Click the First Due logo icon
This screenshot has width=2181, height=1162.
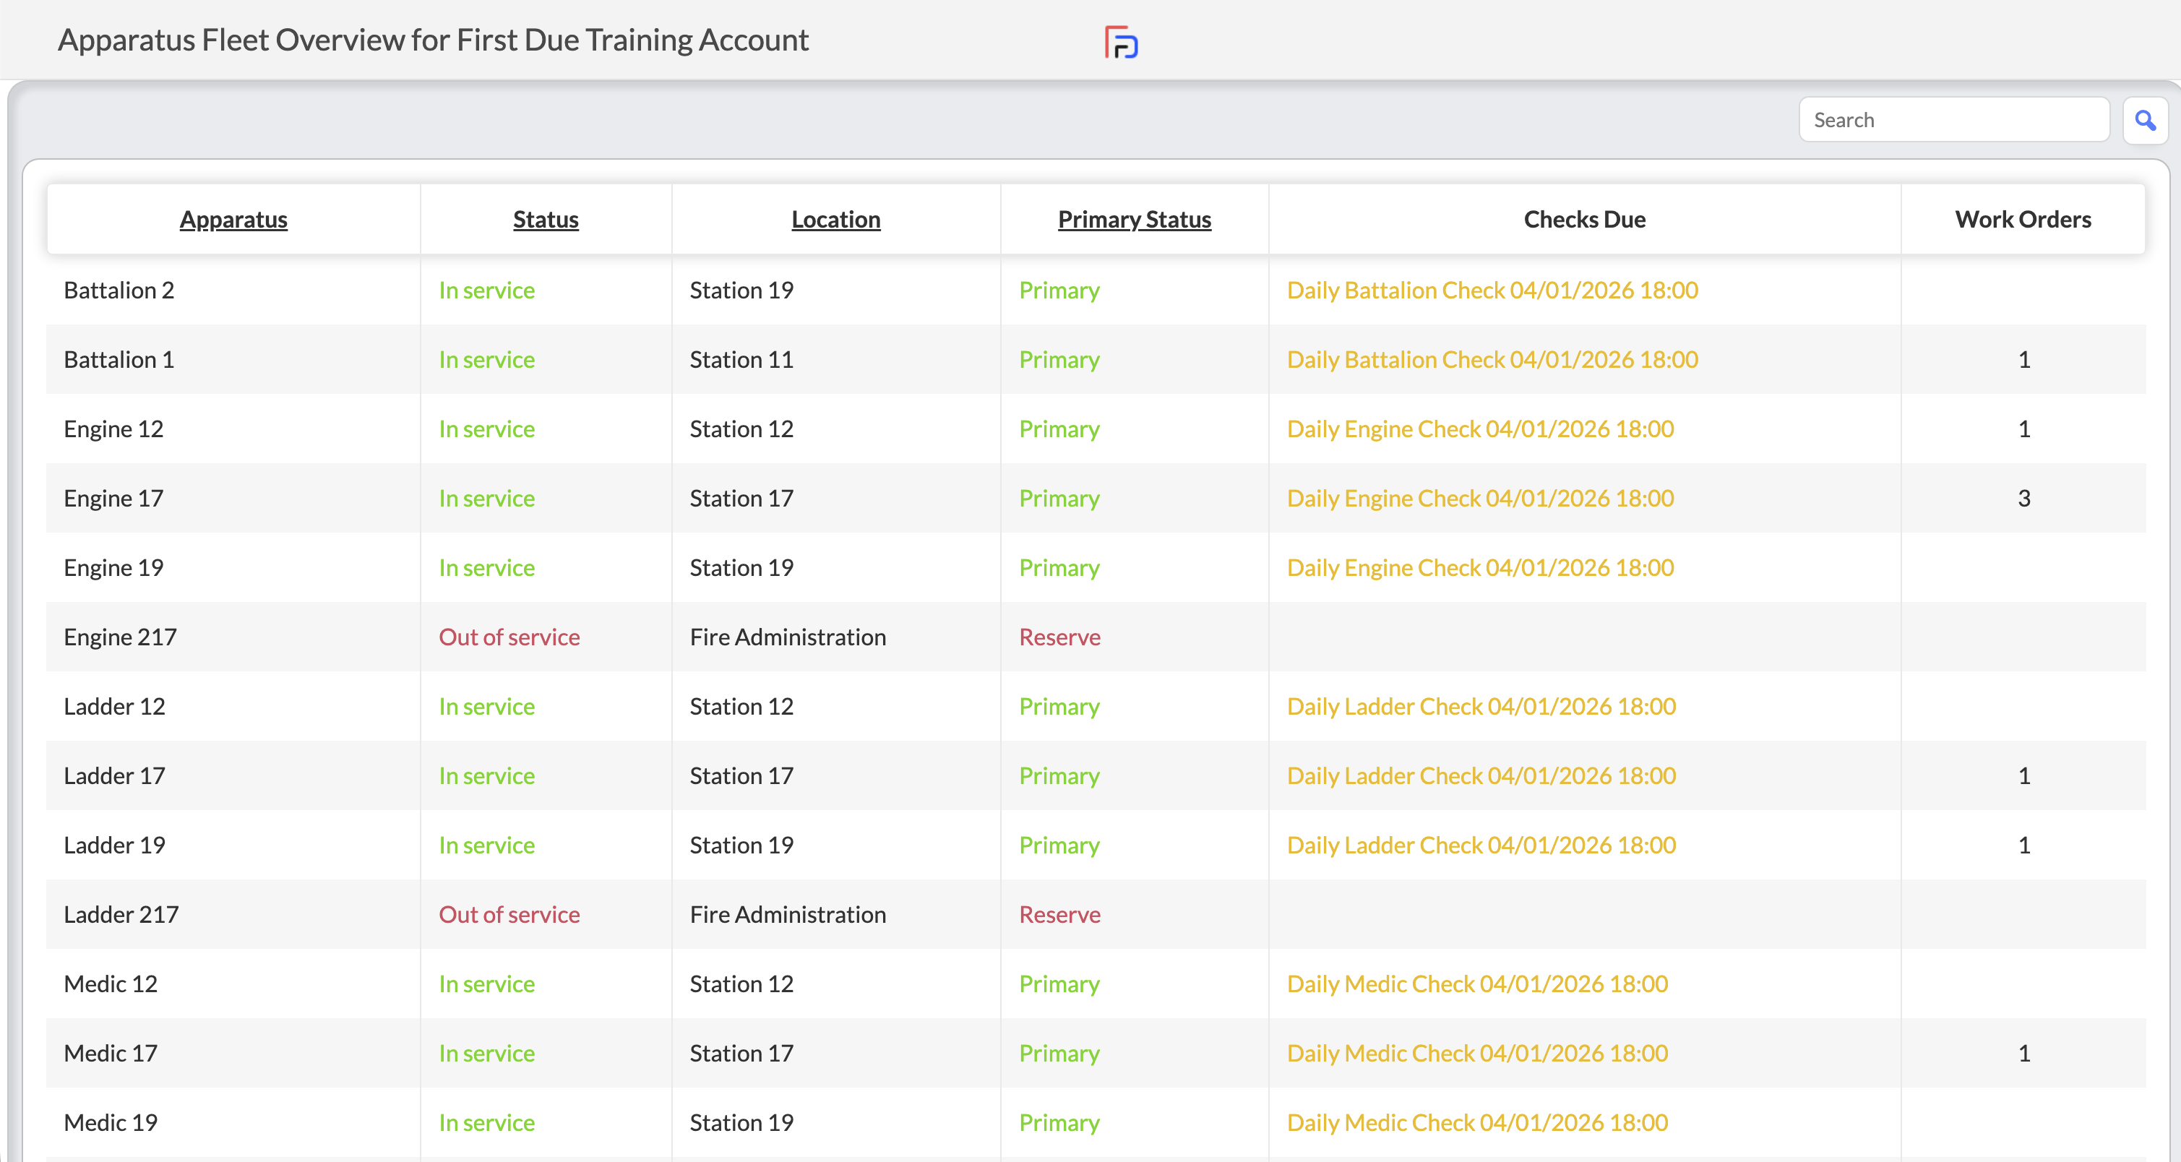coord(1121,41)
